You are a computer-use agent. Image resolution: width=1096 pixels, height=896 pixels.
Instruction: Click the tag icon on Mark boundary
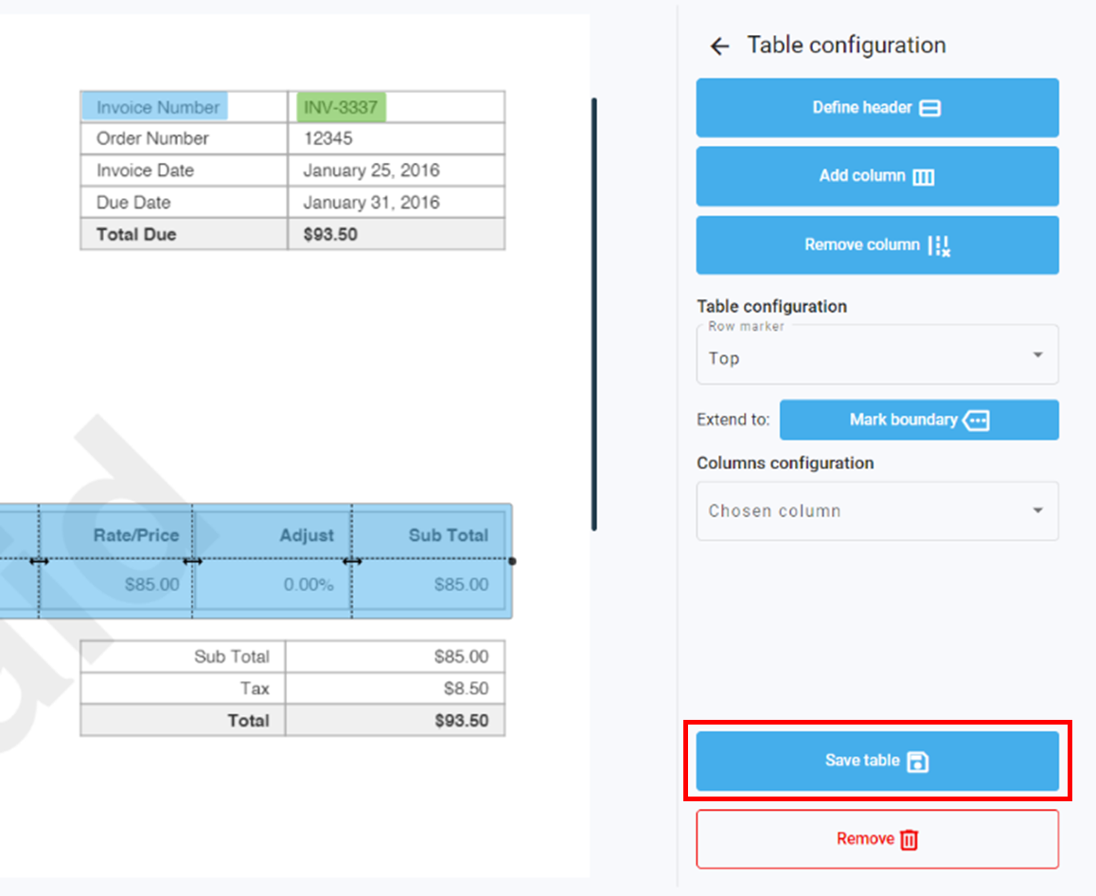tap(976, 420)
